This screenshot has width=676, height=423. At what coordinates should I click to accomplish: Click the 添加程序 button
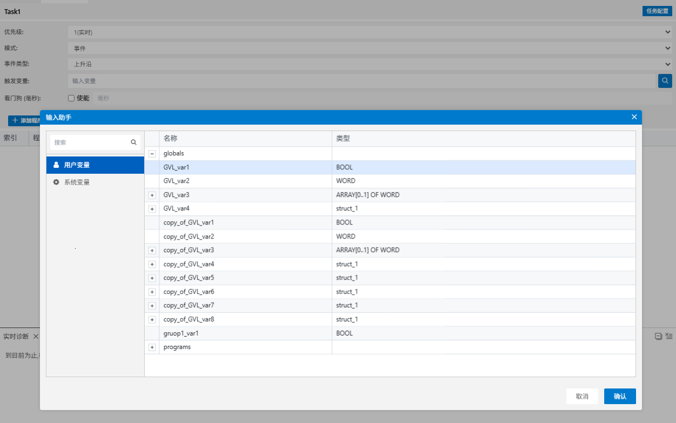pyautogui.click(x=24, y=120)
